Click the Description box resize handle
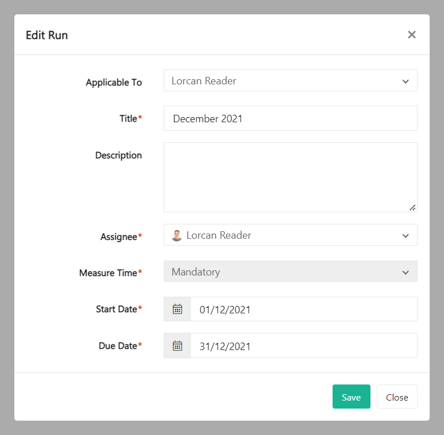The width and height of the screenshot is (444, 435). (x=412, y=207)
